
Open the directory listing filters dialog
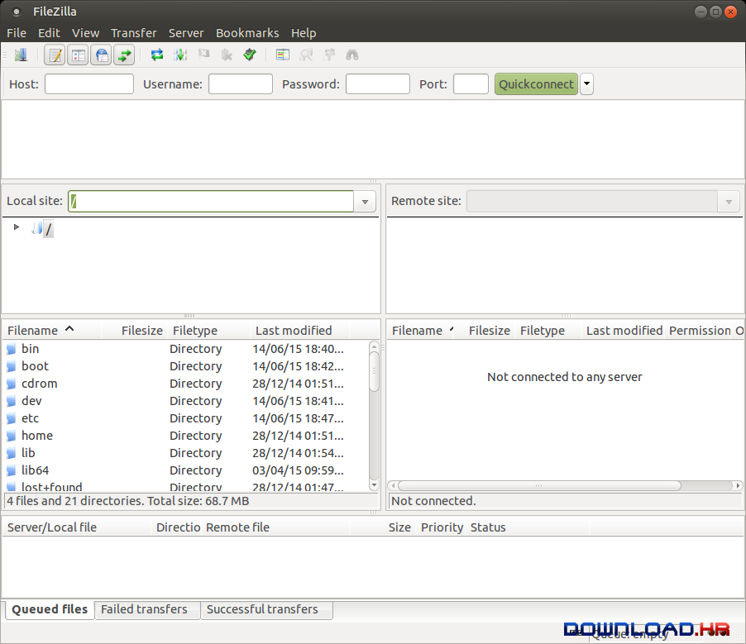(x=283, y=55)
